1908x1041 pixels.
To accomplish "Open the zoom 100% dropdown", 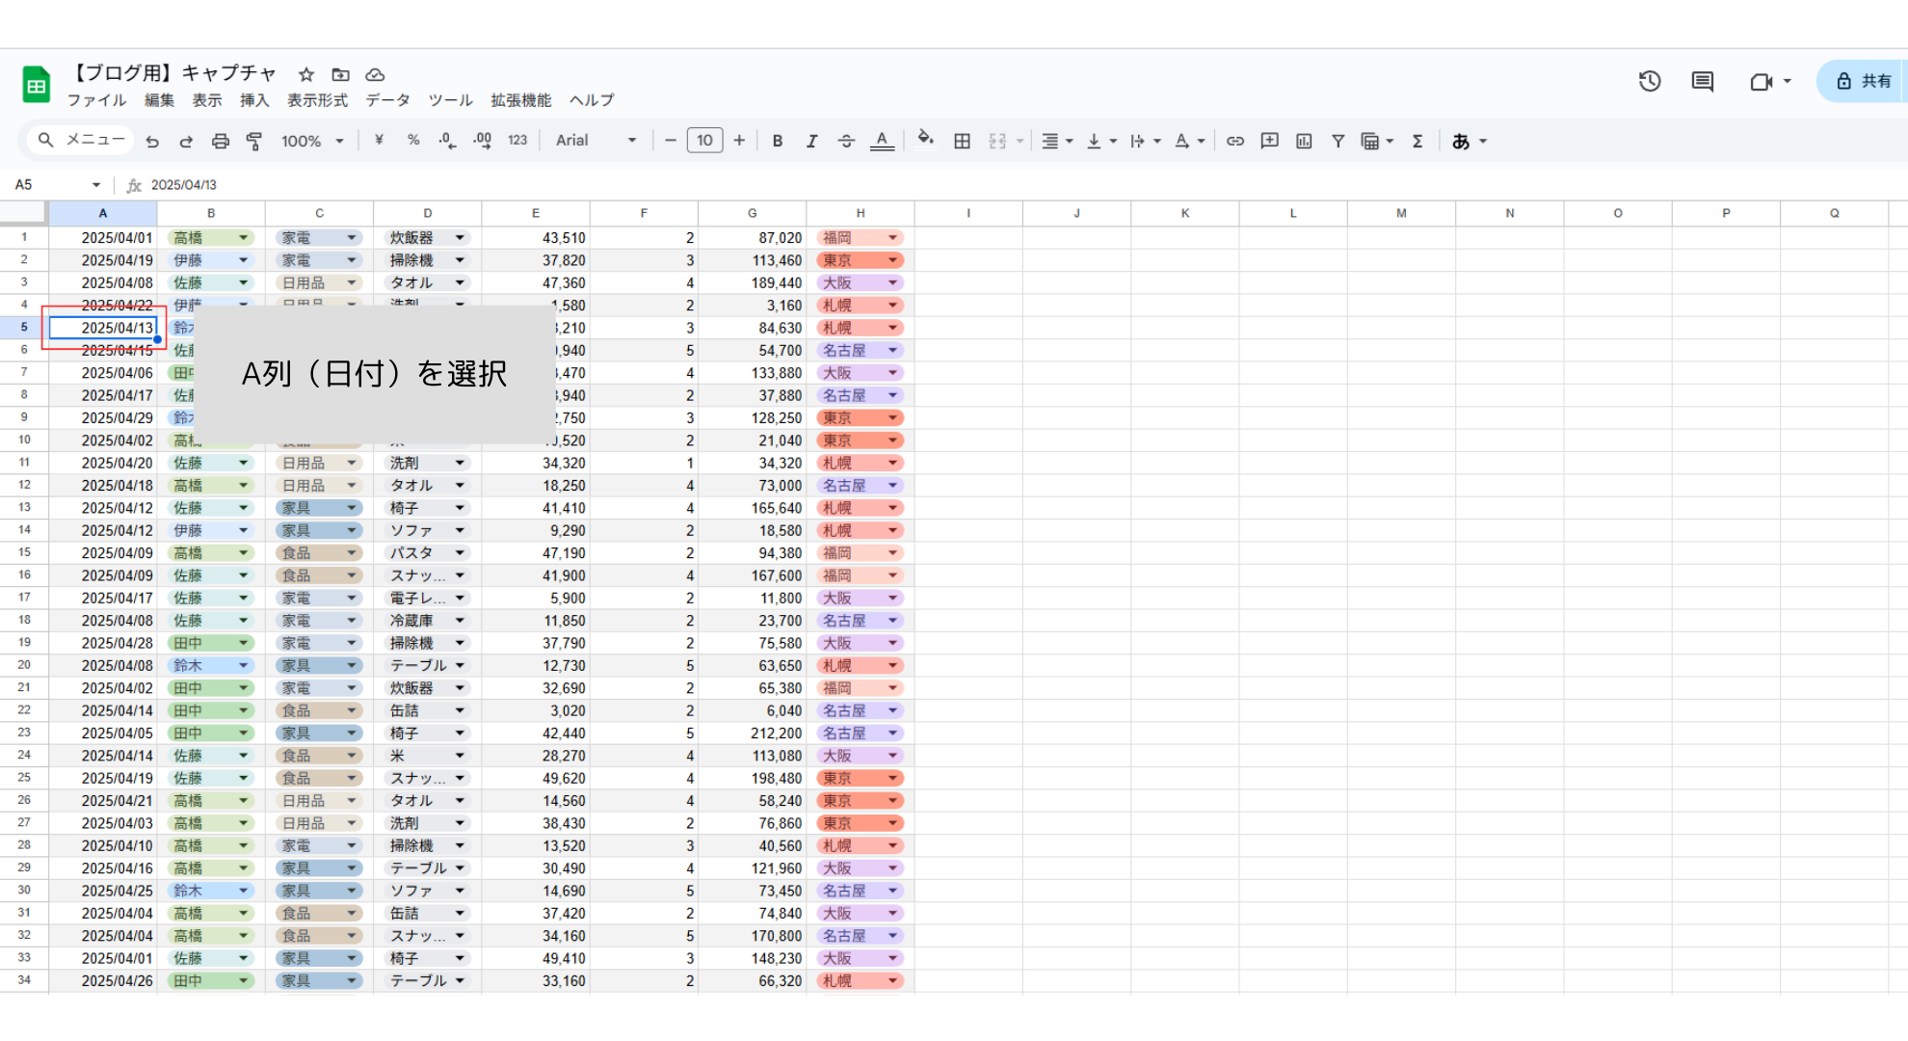I will tap(312, 141).
